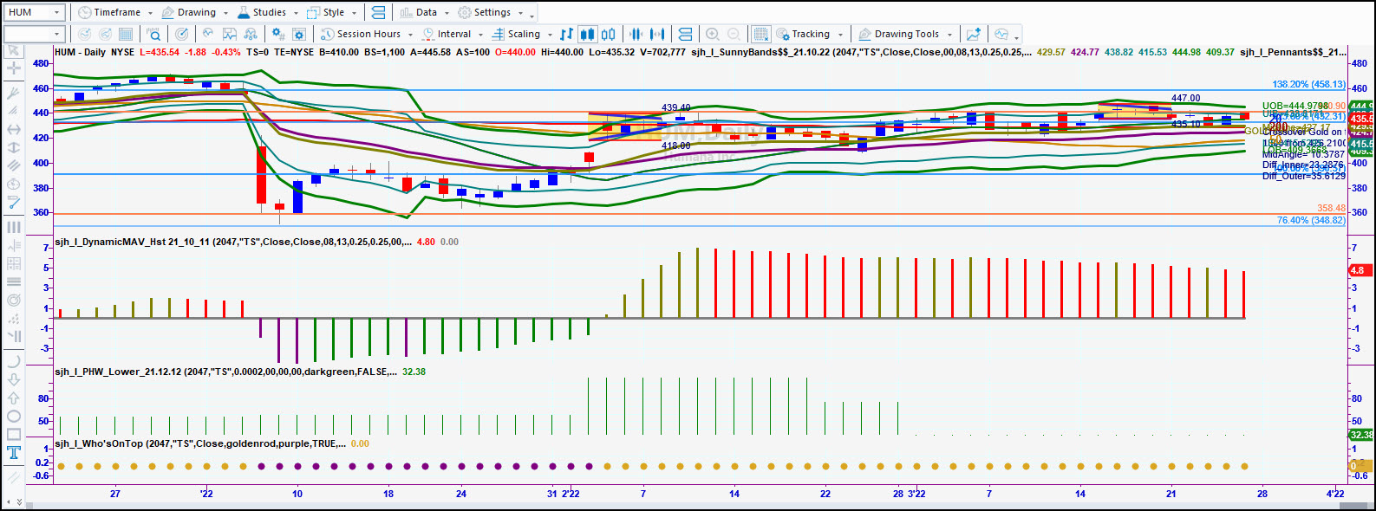Toggle the grid lines icon
This screenshot has height=511, width=1376.
(x=760, y=34)
